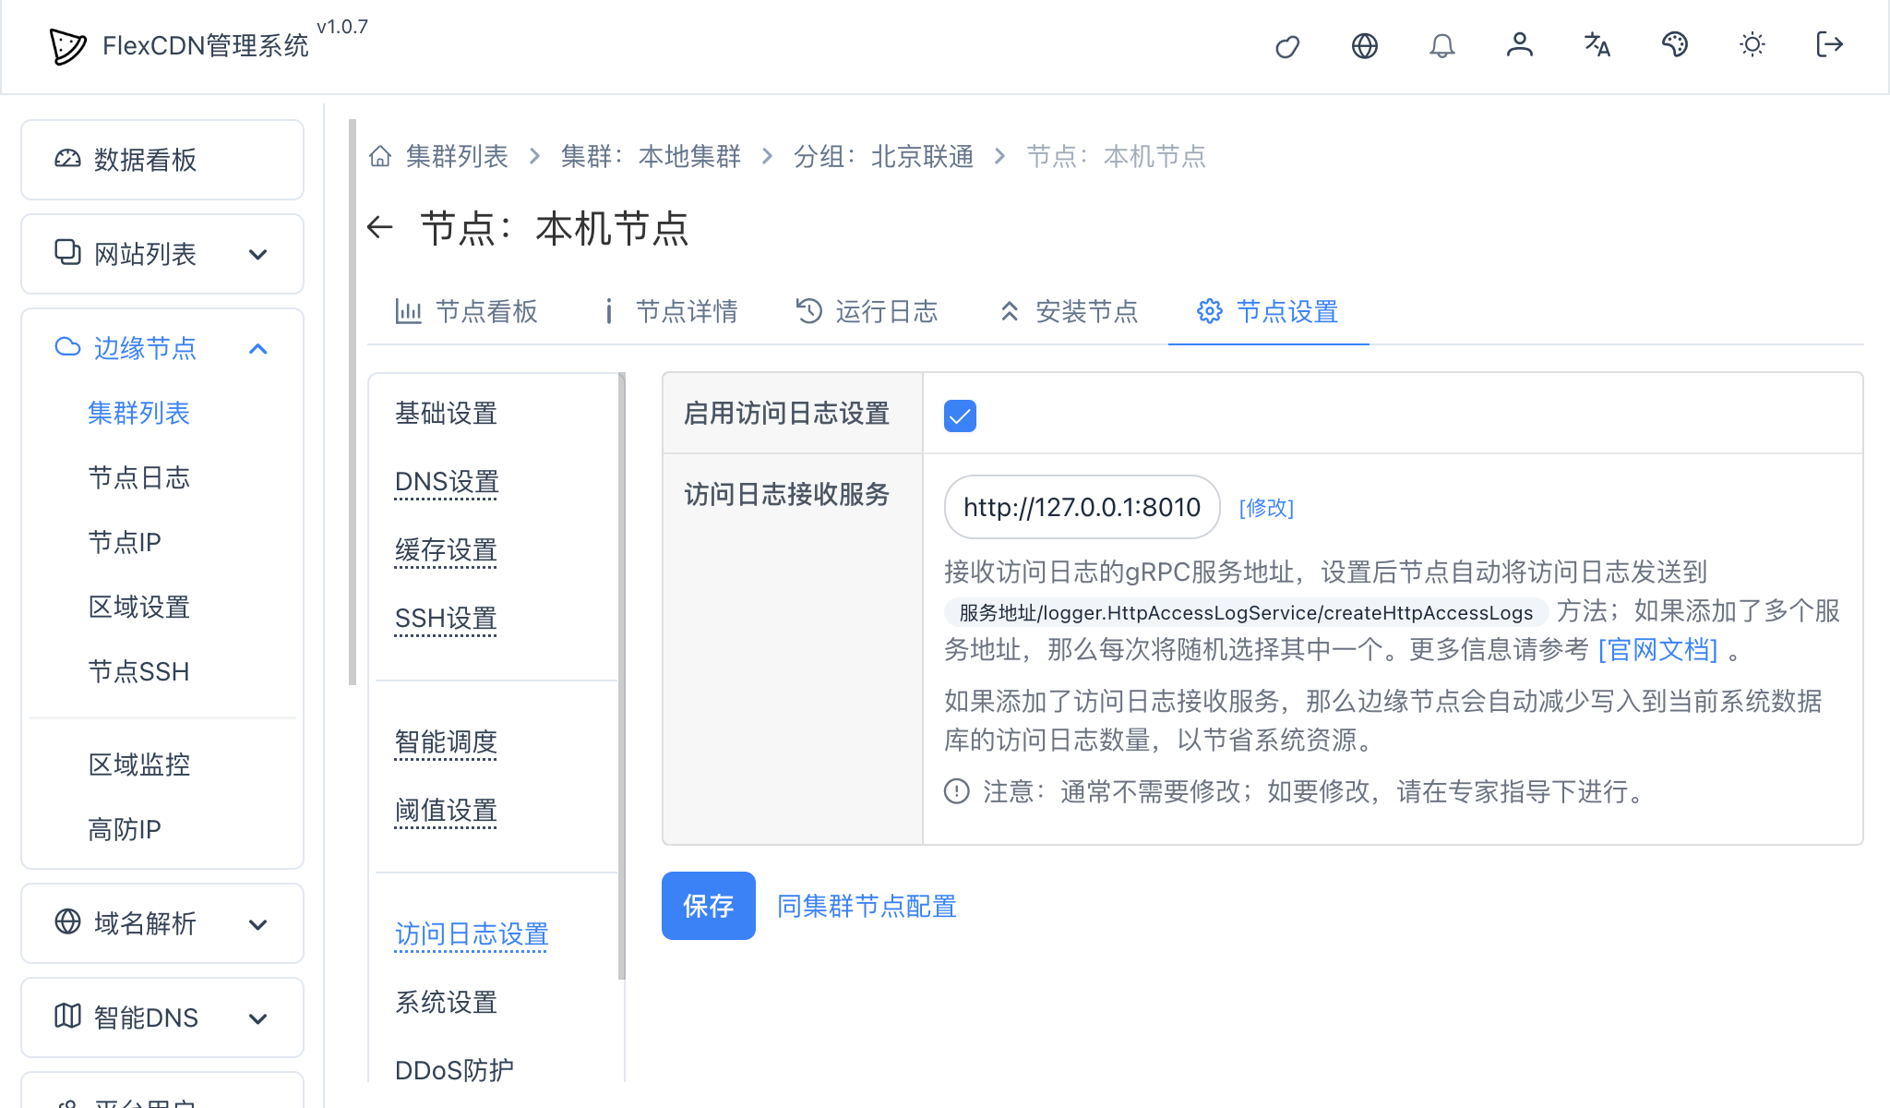This screenshot has width=1890, height=1108.
Task: Open the globe icon in the header
Action: (1365, 46)
